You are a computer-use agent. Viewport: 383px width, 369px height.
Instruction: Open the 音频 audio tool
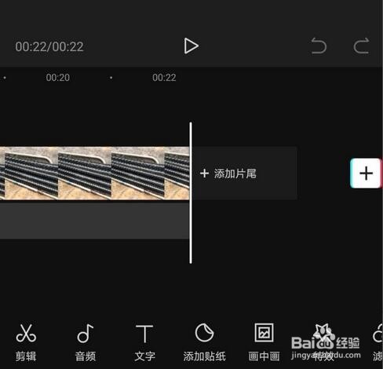[x=86, y=342]
